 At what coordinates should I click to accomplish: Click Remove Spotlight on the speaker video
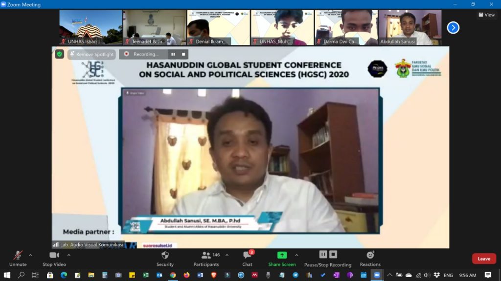coord(91,54)
